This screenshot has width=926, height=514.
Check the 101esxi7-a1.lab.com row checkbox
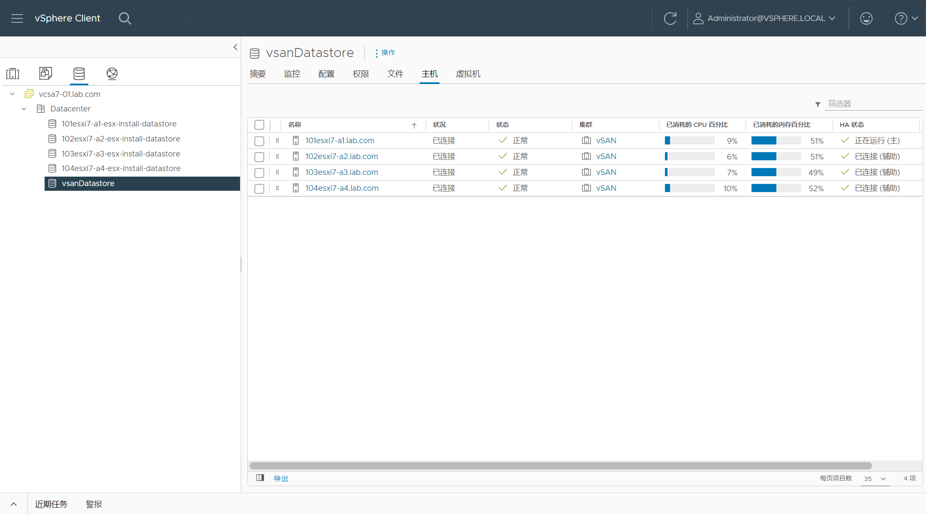259,141
